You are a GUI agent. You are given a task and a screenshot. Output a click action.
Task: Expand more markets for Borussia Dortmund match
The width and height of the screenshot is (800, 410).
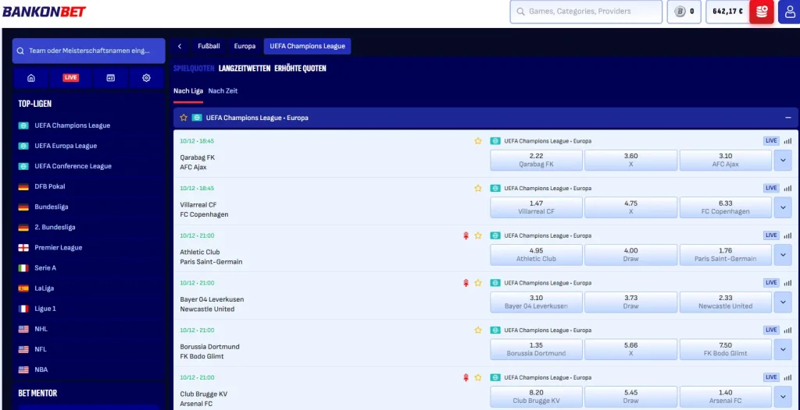coord(783,349)
